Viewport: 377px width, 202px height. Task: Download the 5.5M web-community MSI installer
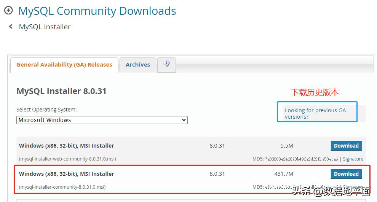point(346,146)
